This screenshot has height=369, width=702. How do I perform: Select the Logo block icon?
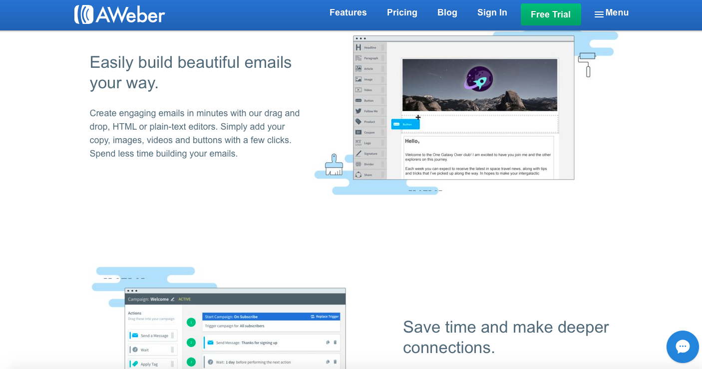click(x=358, y=143)
